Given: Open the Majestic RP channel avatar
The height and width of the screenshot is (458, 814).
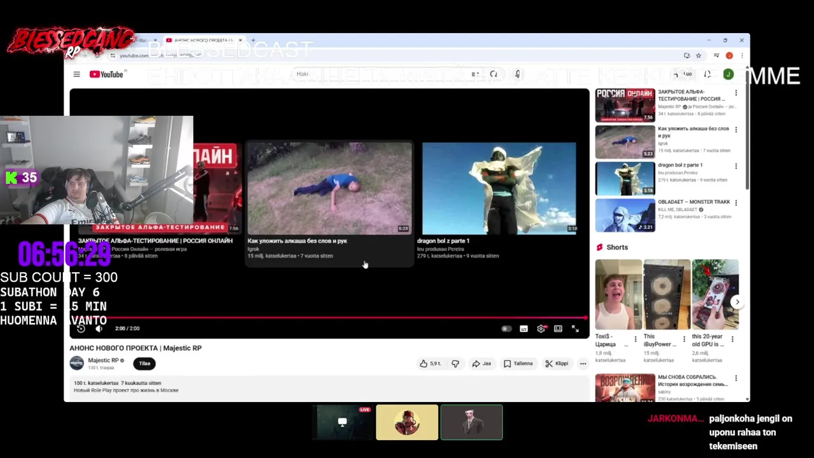Looking at the screenshot, I should click(x=76, y=363).
